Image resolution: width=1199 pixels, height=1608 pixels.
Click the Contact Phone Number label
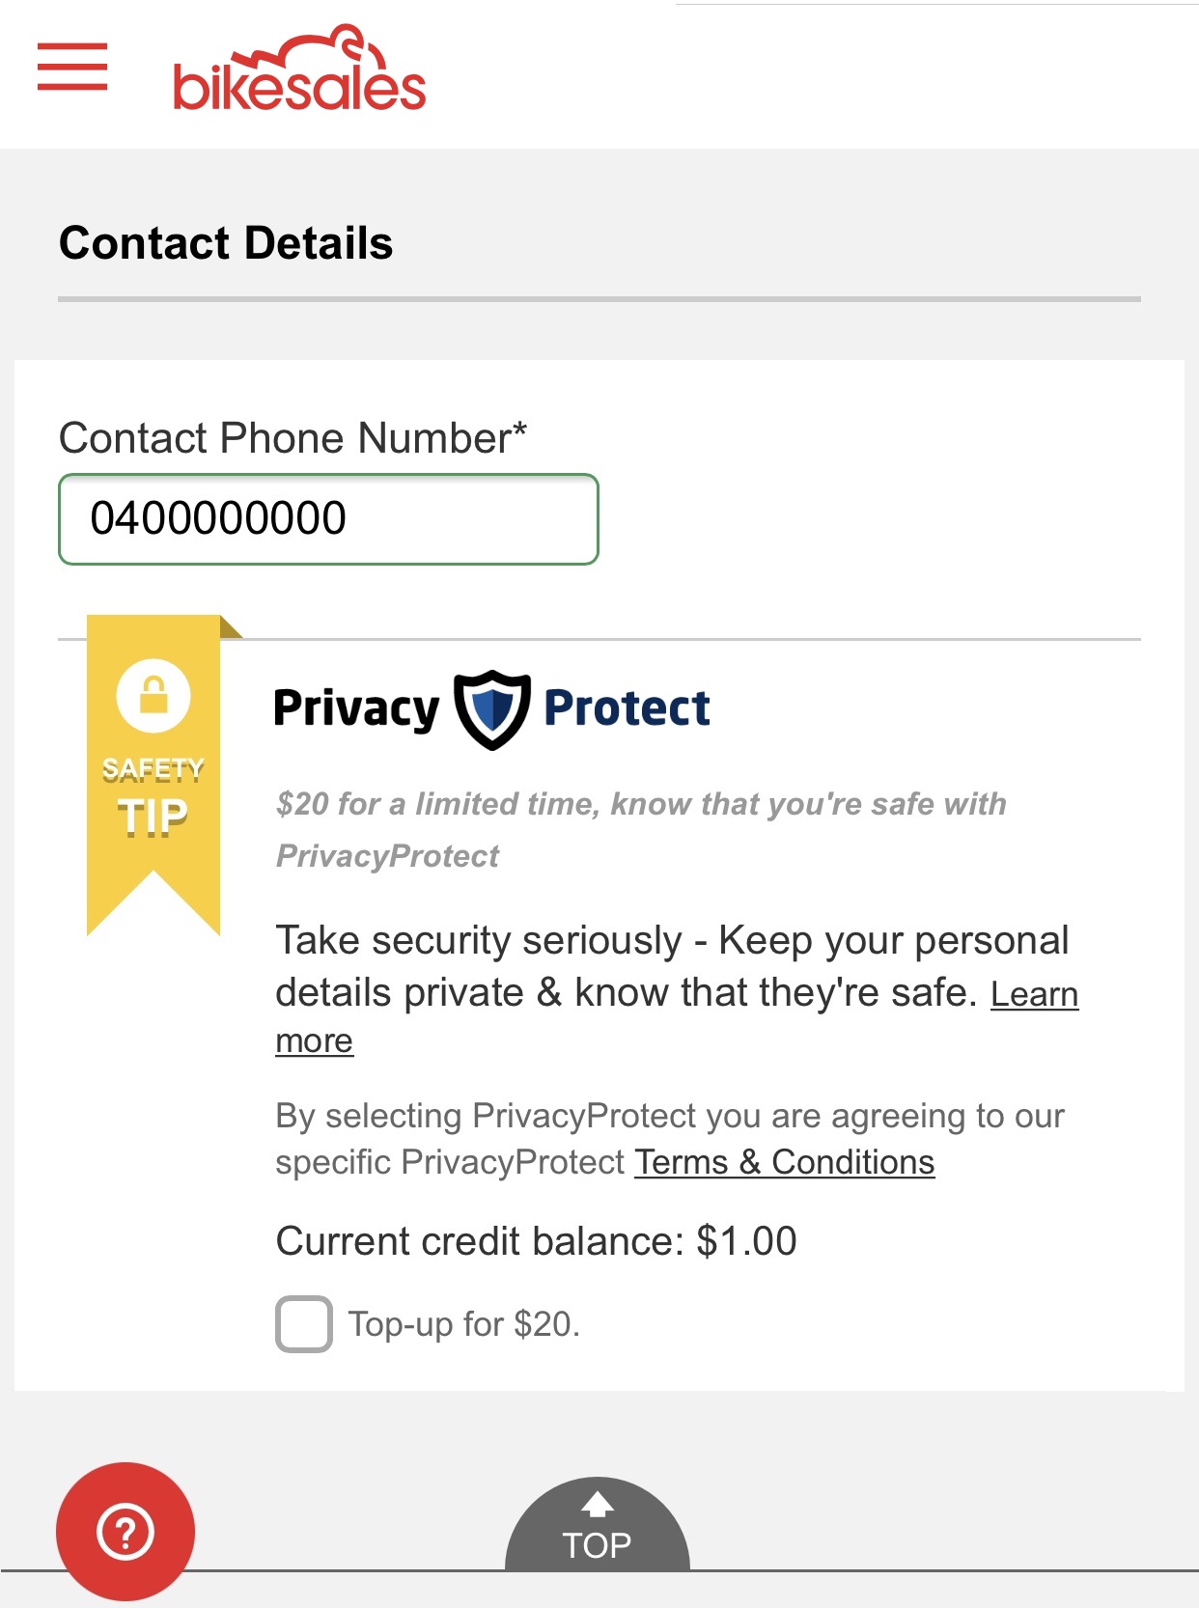pos(293,438)
